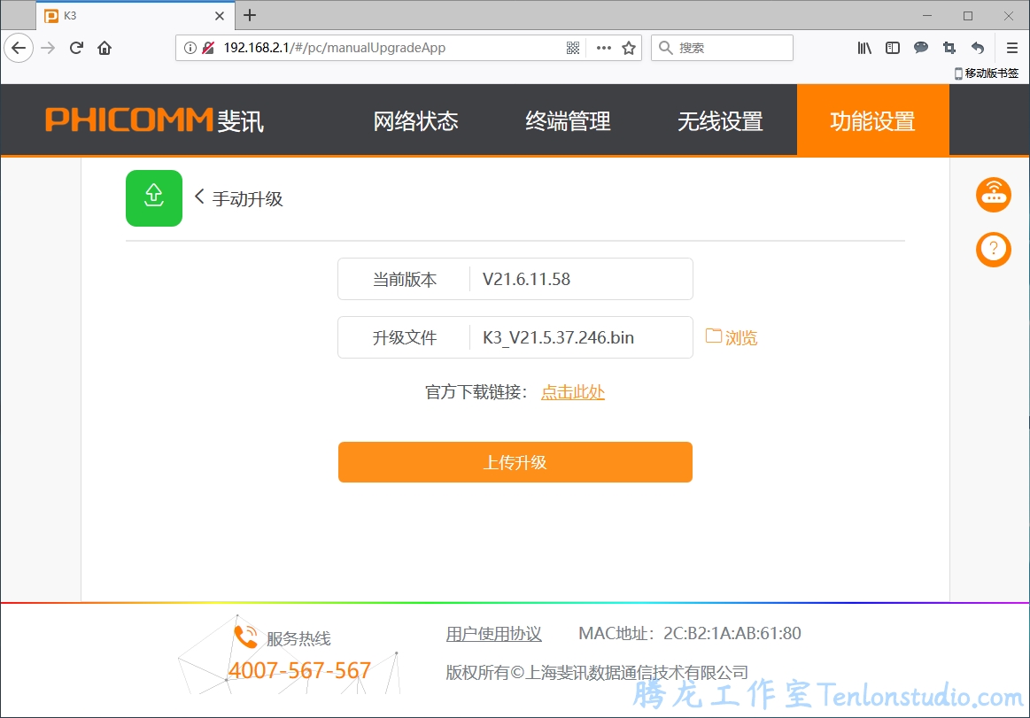
Task: Minimize the browser window
Action: coord(927,16)
